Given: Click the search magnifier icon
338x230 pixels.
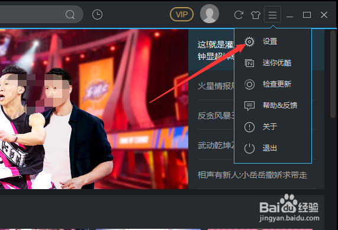Looking at the screenshot, I should click(70, 15).
